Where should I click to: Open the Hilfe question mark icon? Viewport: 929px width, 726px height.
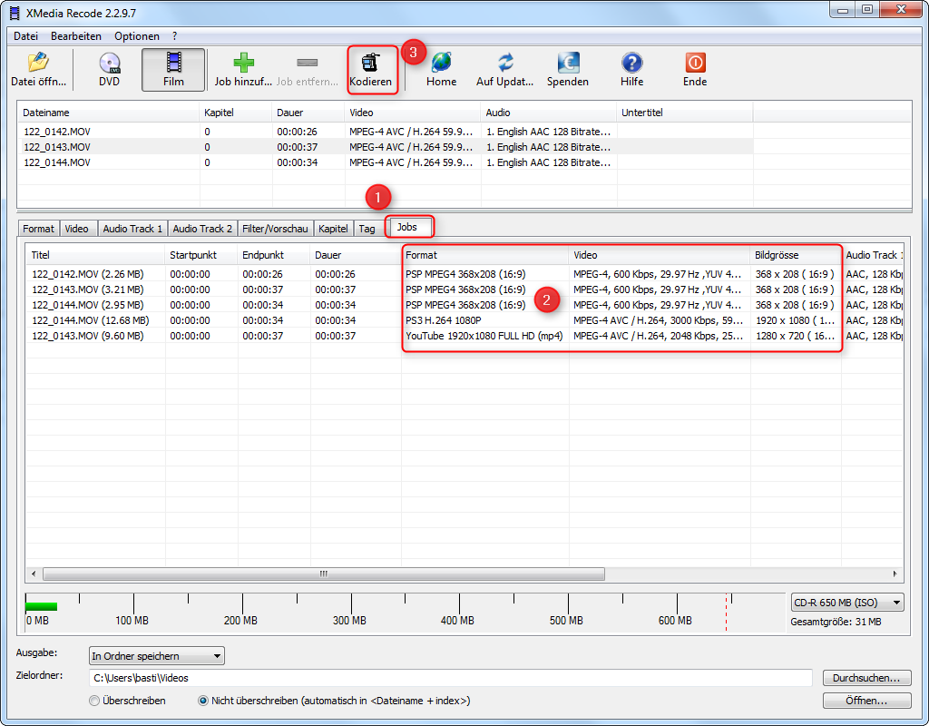tap(632, 64)
